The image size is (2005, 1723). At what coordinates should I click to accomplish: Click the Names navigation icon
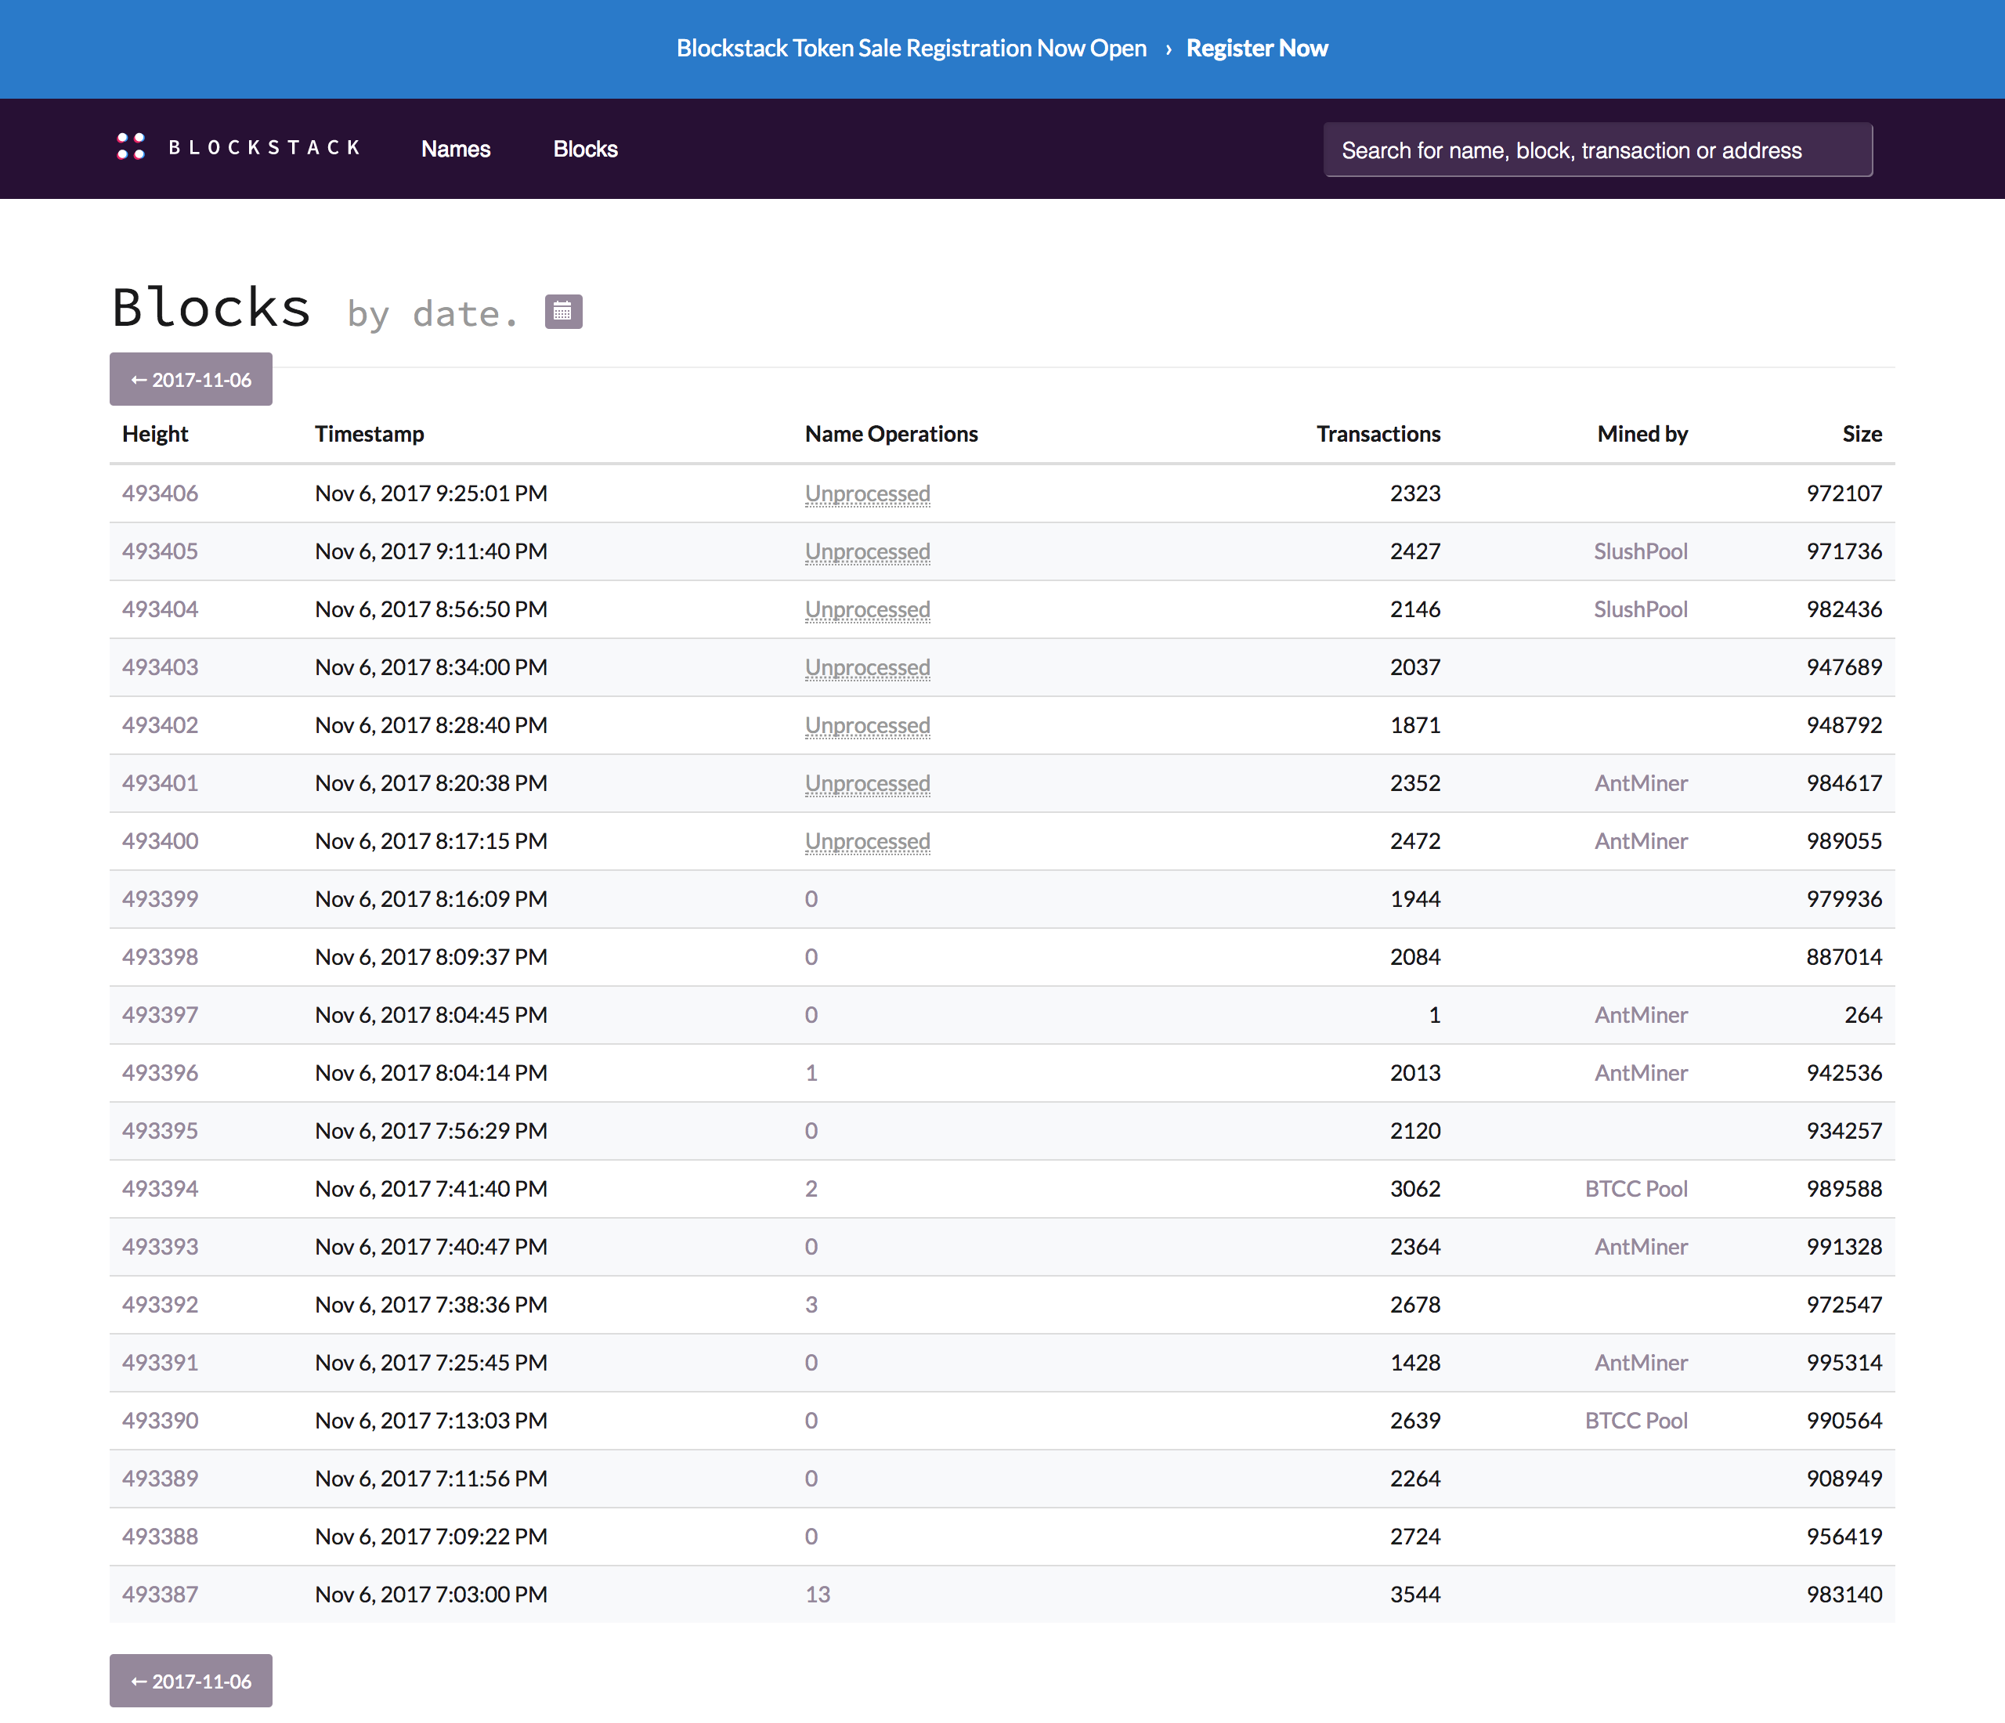(x=455, y=150)
